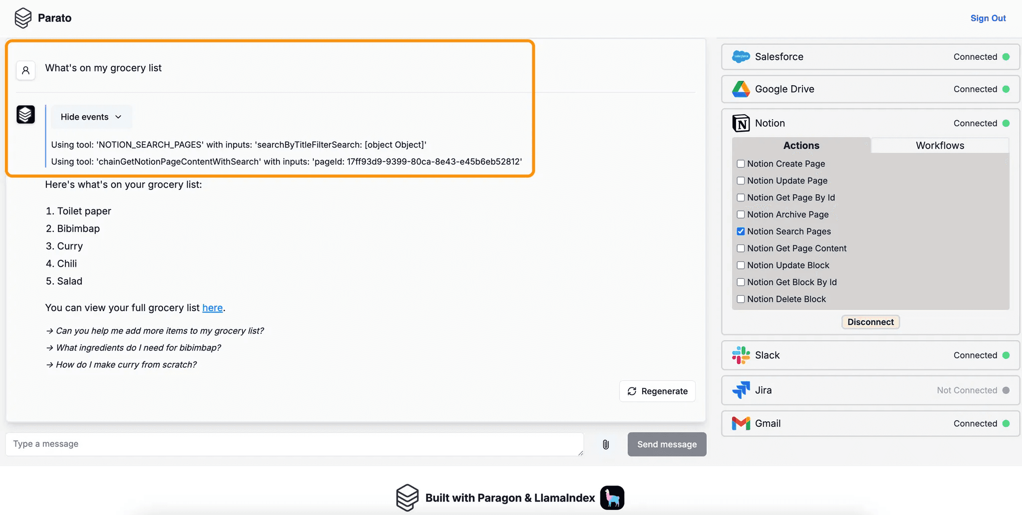Image resolution: width=1022 pixels, height=515 pixels.
Task: Open the grocery list 'here' link
Action: tap(212, 308)
